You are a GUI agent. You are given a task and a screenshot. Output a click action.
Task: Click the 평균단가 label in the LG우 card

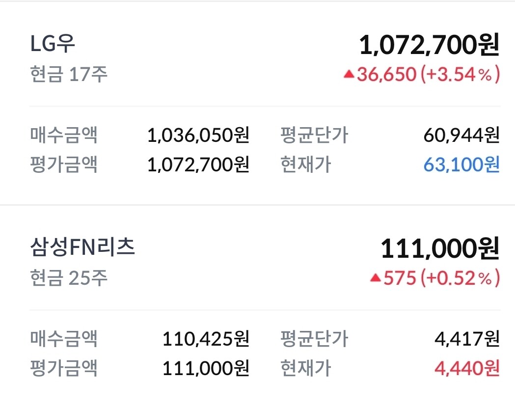(314, 135)
